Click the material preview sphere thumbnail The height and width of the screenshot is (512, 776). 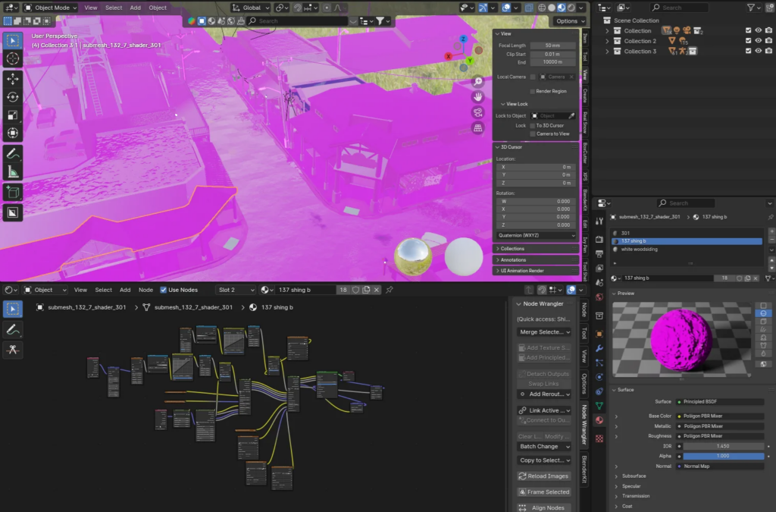pos(681,340)
